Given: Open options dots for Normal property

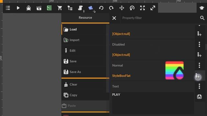Looking at the screenshot, I should pyautogui.click(x=199, y=65).
